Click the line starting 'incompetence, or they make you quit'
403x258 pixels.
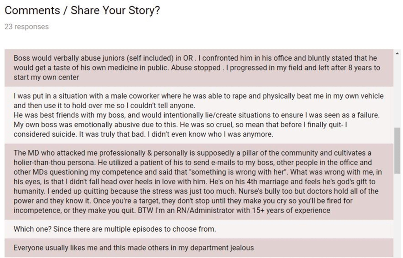click(172, 210)
